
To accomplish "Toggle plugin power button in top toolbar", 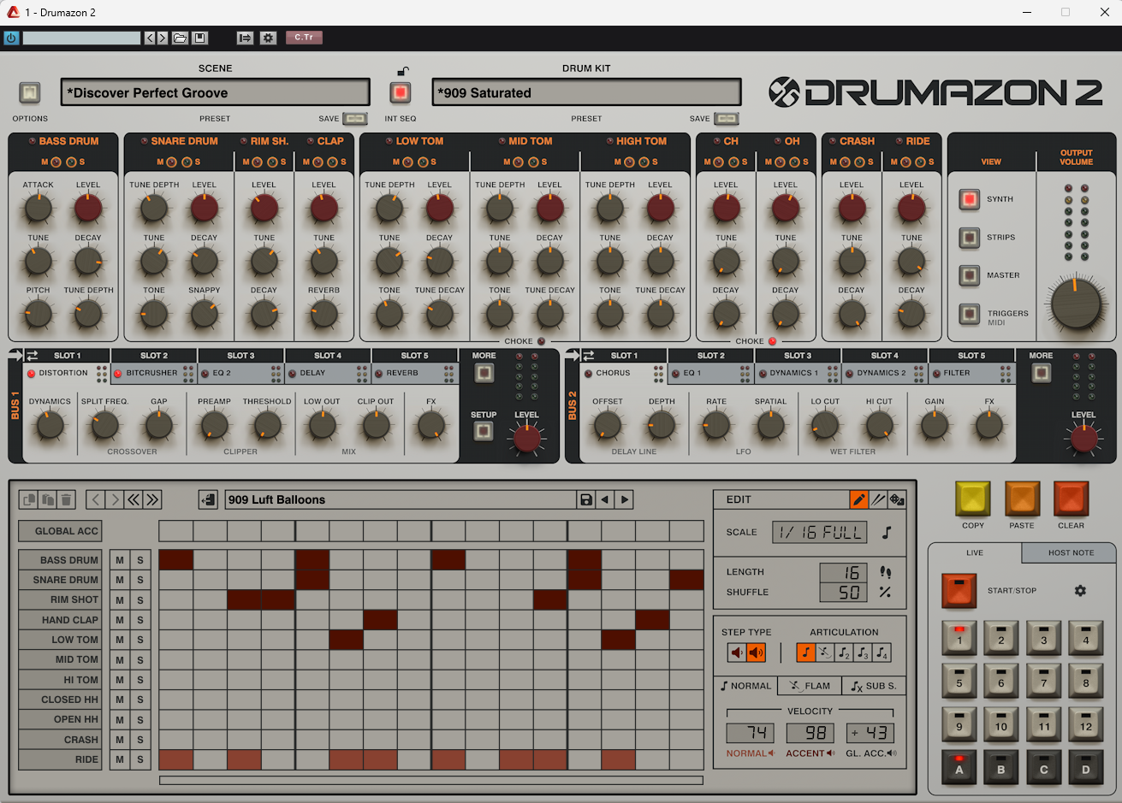I will (x=11, y=38).
